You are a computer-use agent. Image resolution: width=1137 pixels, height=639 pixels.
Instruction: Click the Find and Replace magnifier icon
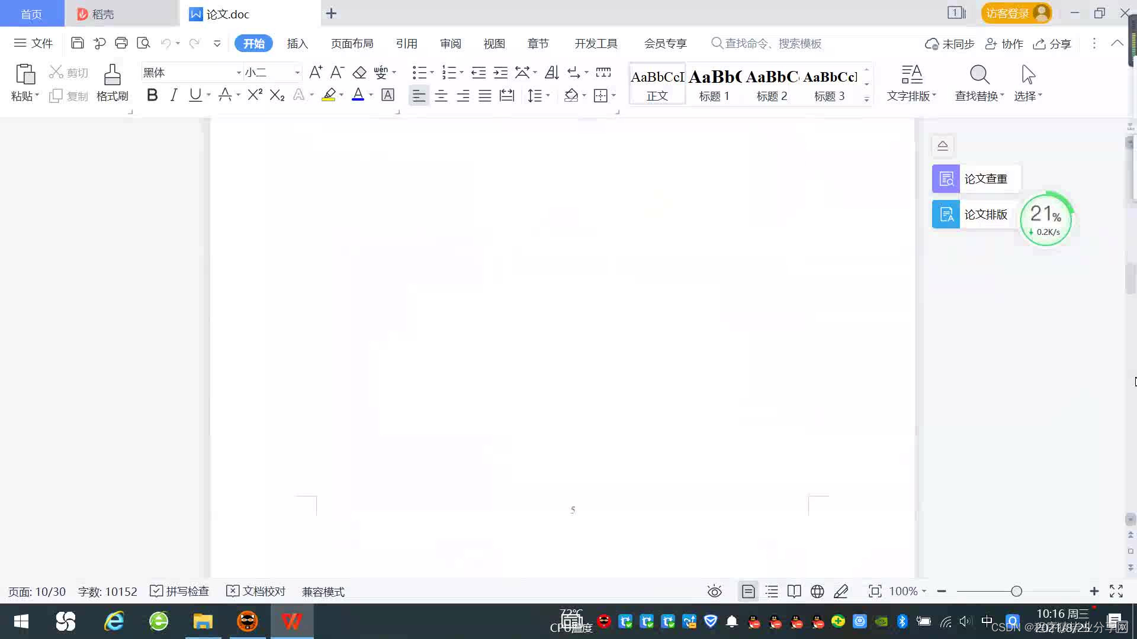tap(979, 76)
